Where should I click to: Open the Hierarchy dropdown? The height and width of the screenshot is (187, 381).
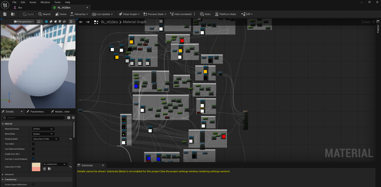79,14
